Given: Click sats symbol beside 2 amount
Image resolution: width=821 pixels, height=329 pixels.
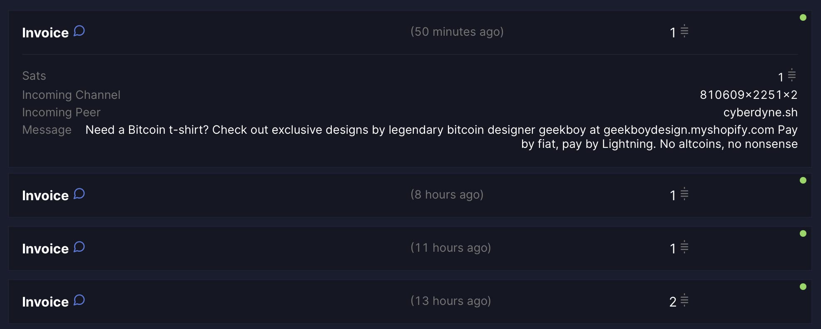Looking at the screenshot, I should [x=684, y=300].
